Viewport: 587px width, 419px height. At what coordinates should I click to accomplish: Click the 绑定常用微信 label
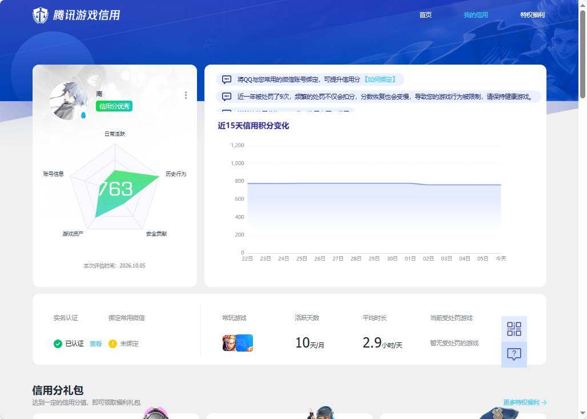click(x=127, y=318)
